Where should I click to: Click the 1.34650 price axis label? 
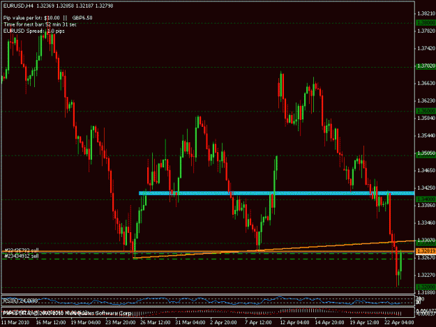(x=426, y=170)
